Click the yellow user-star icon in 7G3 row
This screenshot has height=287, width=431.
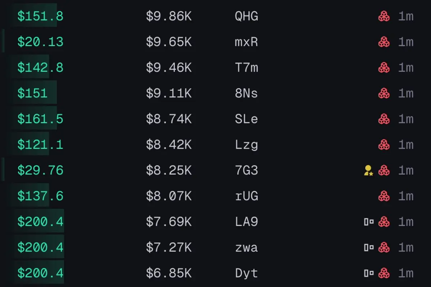(x=368, y=170)
